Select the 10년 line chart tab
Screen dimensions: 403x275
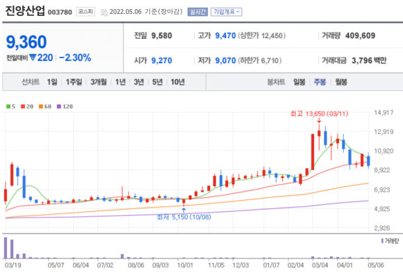[x=178, y=82]
